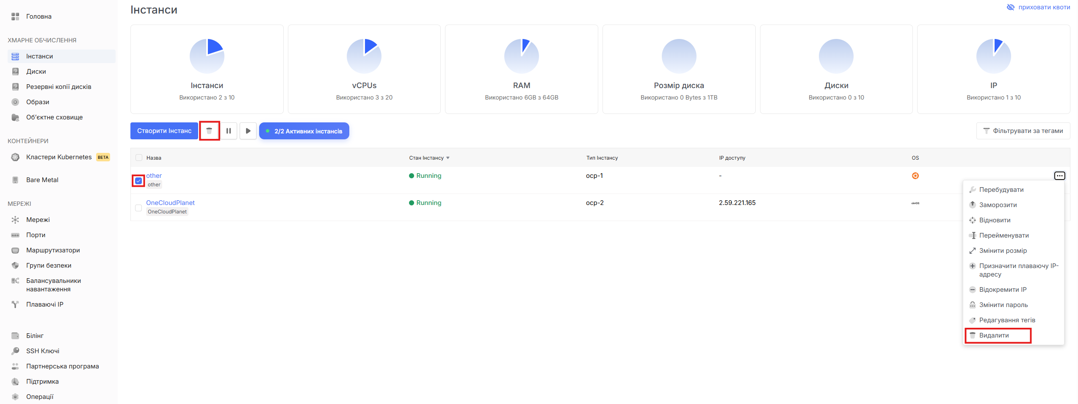Click the trash delete icon in toolbar
This screenshot has width=1078, height=404.
209,131
